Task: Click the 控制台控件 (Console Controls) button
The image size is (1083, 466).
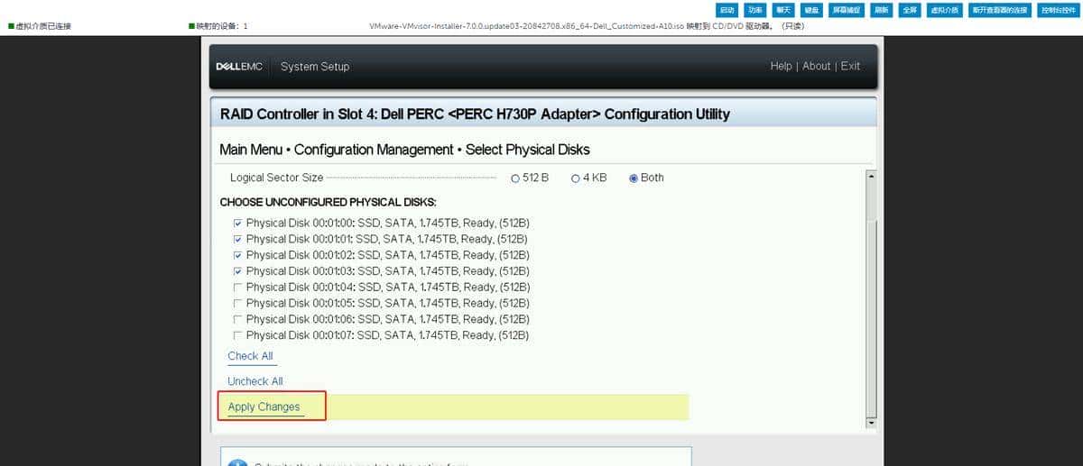Action: tap(1058, 10)
